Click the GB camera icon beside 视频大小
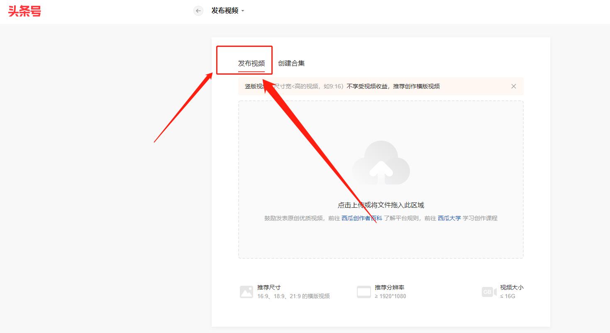The image size is (610, 333). (489, 292)
